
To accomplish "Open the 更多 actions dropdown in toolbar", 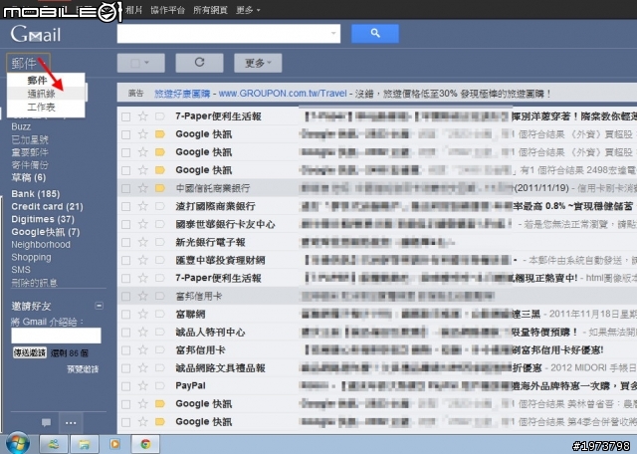I will [x=258, y=63].
